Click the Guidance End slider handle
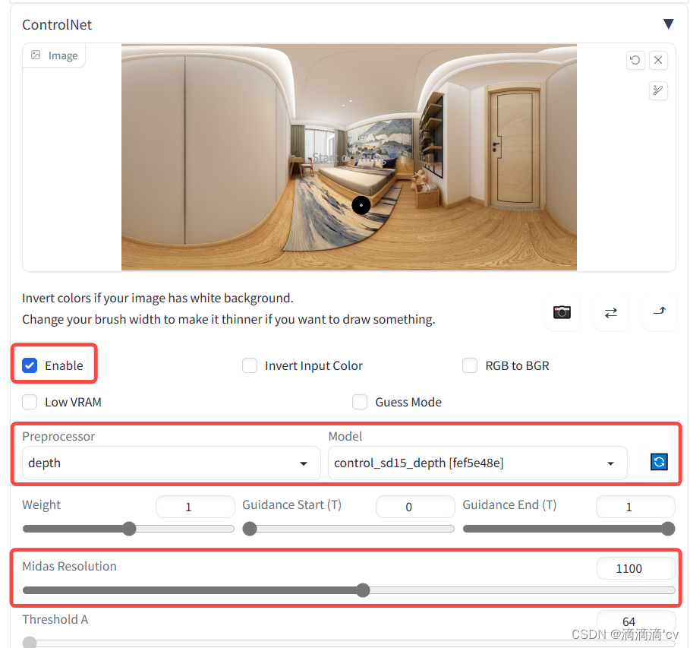The width and height of the screenshot is (690, 648). click(668, 529)
